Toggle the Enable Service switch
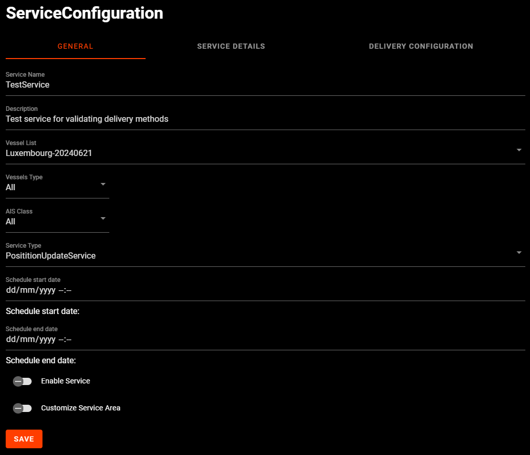530x455 pixels. pyautogui.click(x=22, y=381)
